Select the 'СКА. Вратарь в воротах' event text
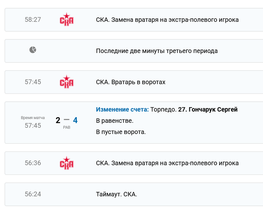 (x=131, y=82)
